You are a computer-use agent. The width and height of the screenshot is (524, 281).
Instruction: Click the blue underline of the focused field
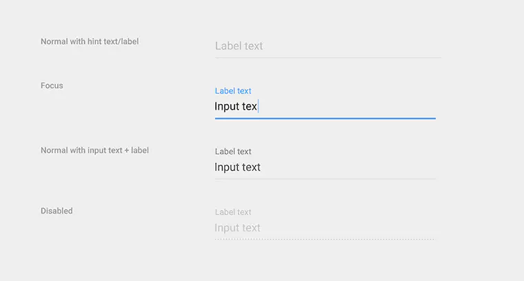coord(325,118)
